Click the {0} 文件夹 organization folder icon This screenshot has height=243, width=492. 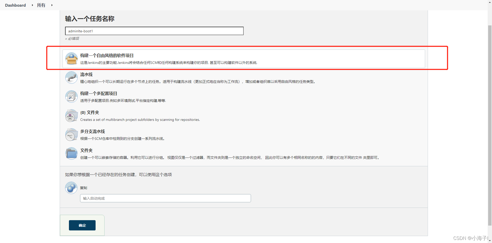(x=71, y=115)
